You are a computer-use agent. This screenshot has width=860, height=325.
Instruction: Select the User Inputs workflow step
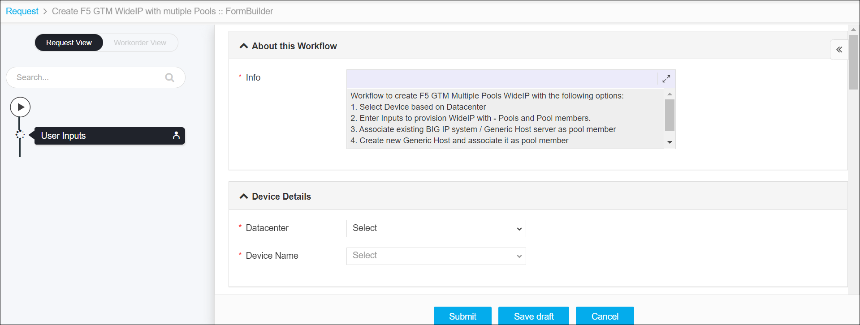click(110, 136)
